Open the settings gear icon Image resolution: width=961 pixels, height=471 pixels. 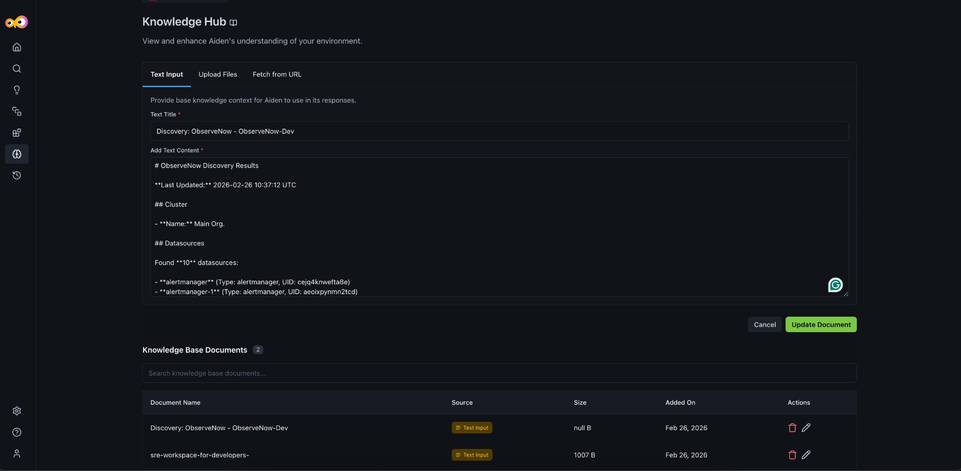[x=17, y=411]
